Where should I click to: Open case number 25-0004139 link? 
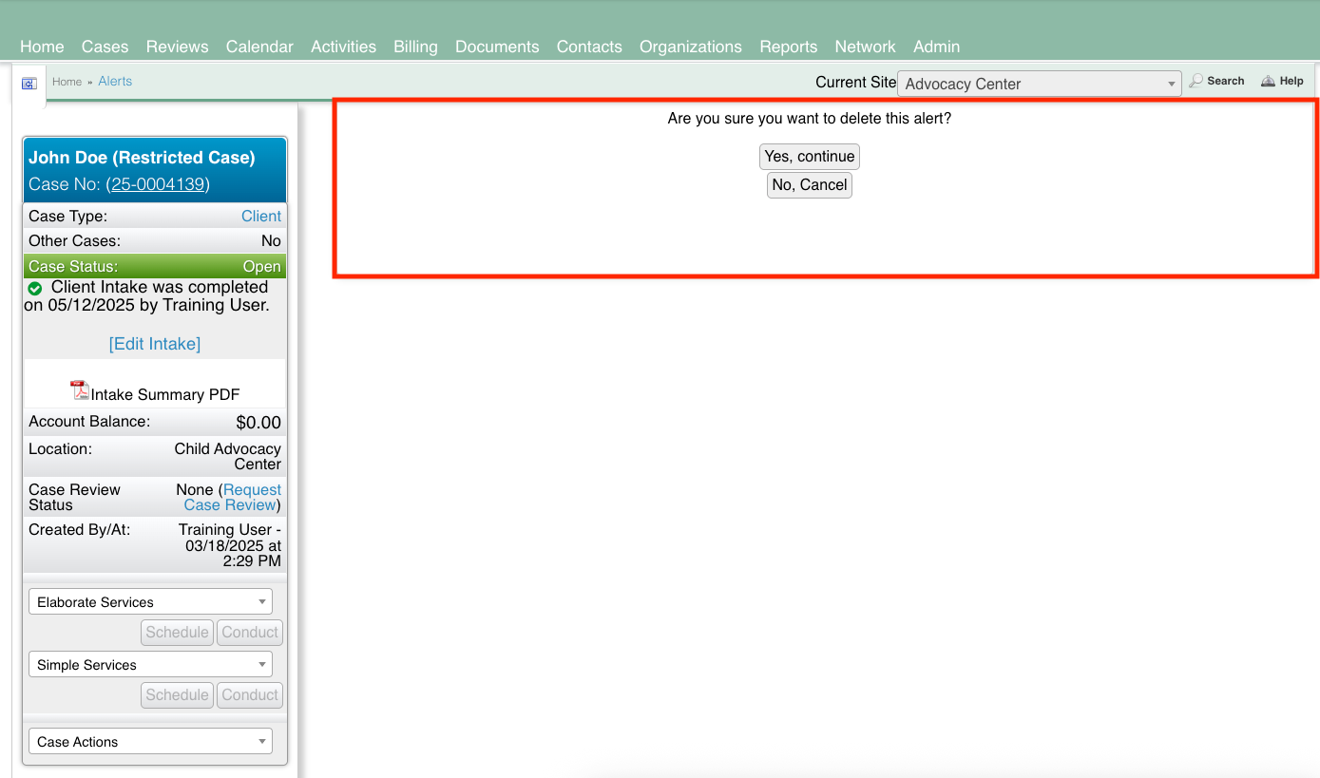point(158,184)
